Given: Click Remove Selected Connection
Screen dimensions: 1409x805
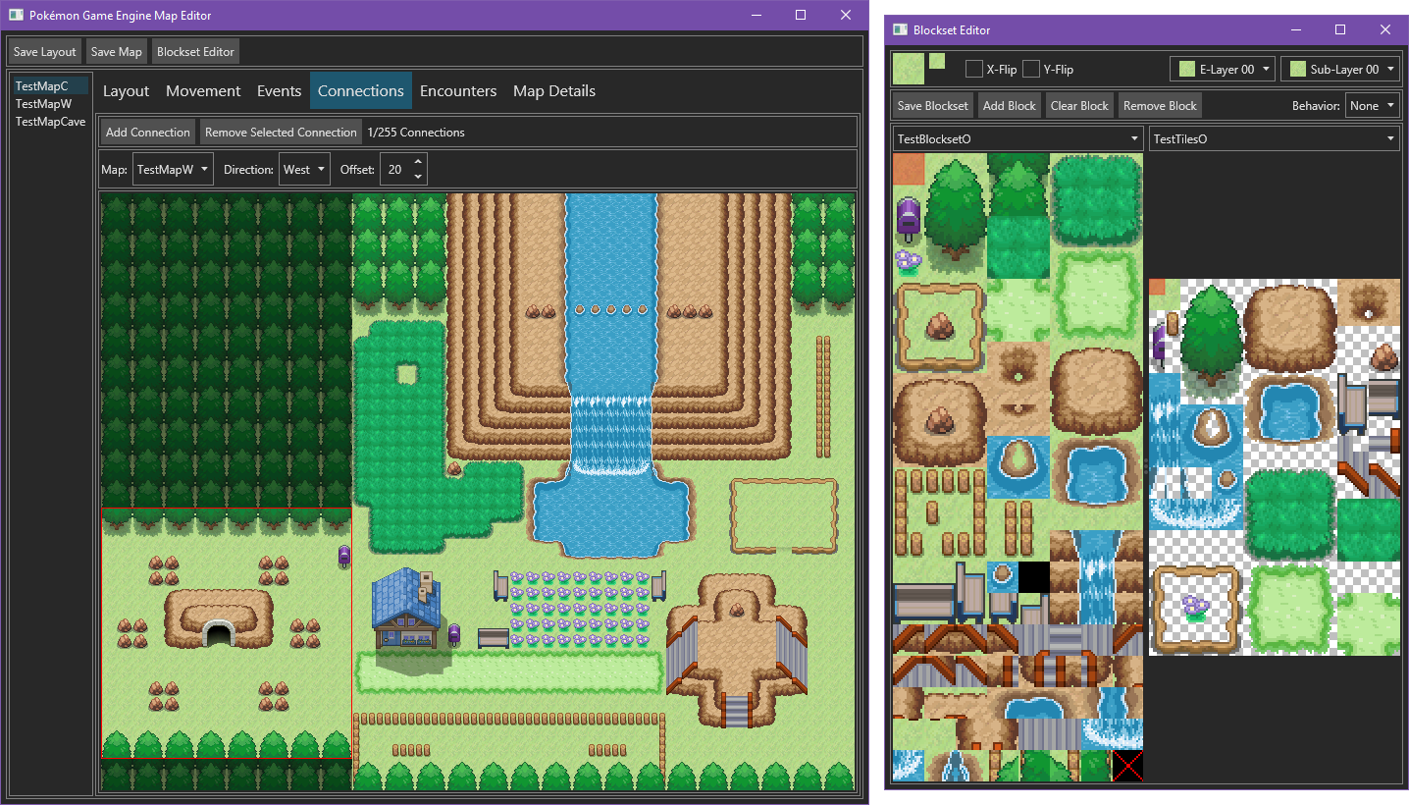Looking at the screenshot, I should (281, 132).
